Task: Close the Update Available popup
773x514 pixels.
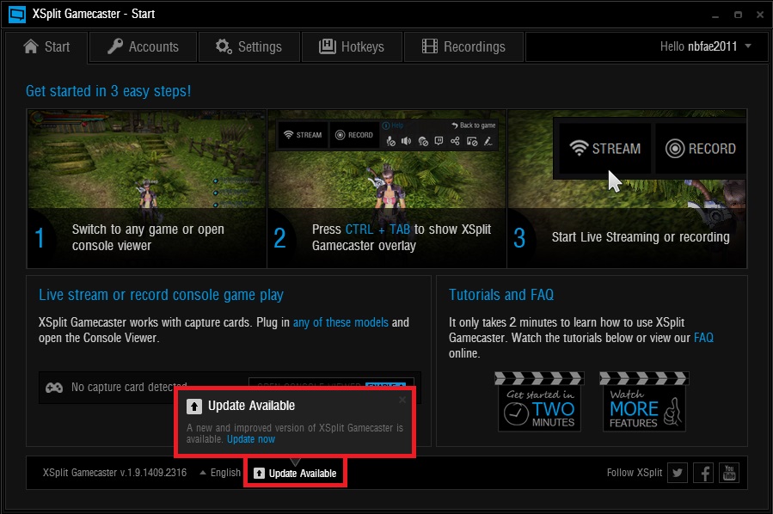Action: point(402,399)
